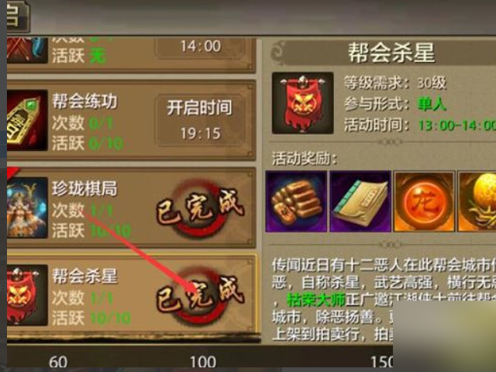This screenshot has width=496, height=372.
Task: Tap the 帮会杀星 details panel header
Action: click(391, 53)
